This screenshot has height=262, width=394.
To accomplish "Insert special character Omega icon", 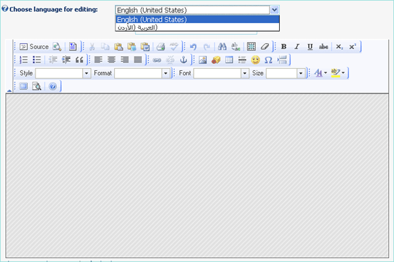I will coord(269,60).
